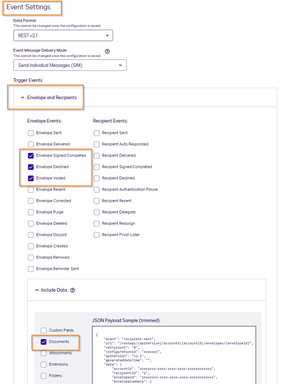This screenshot has width=284, height=384.
Task: Disable the Envelope Declined event
Action: click(31, 167)
